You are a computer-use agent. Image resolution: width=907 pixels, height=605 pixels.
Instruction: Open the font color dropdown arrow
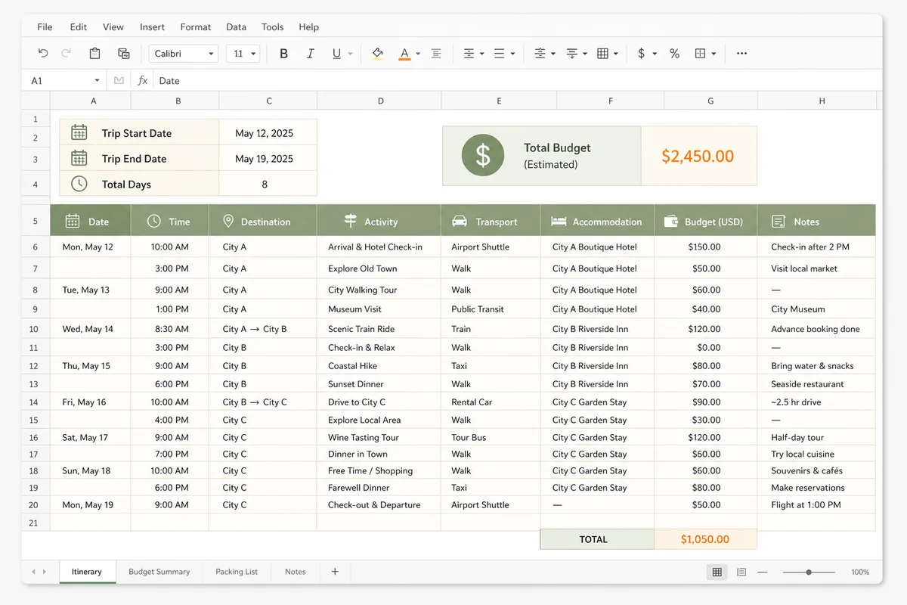coord(418,54)
